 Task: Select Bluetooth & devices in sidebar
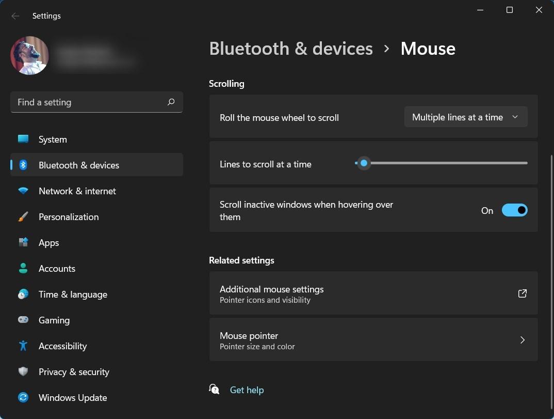79,165
